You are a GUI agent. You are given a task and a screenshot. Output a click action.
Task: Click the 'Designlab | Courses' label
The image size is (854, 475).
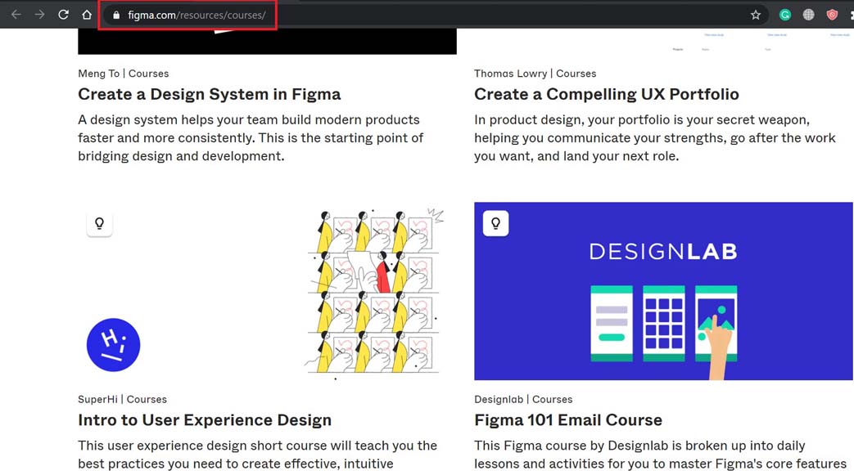coord(523,399)
